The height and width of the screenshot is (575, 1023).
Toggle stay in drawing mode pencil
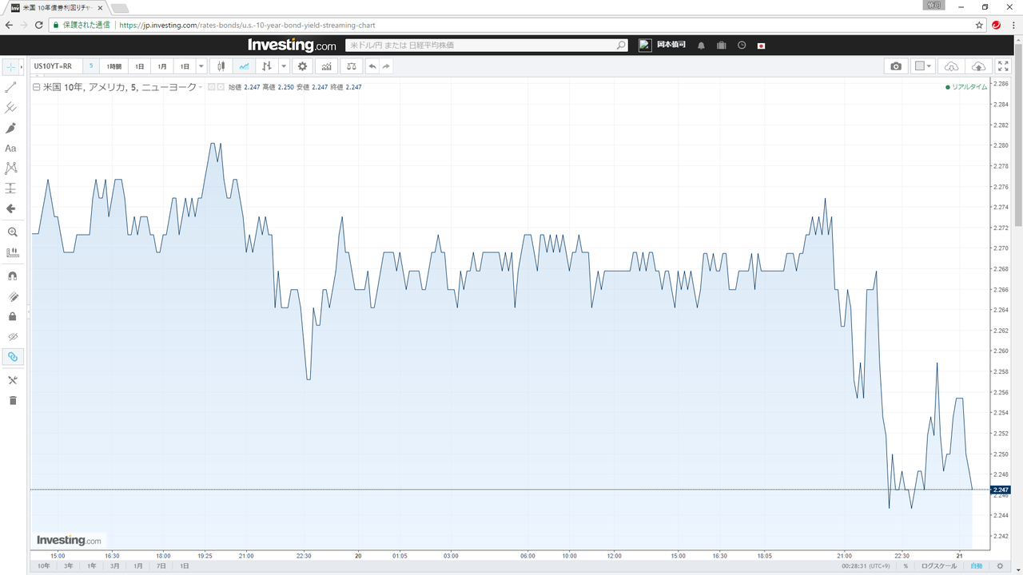point(12,296)
